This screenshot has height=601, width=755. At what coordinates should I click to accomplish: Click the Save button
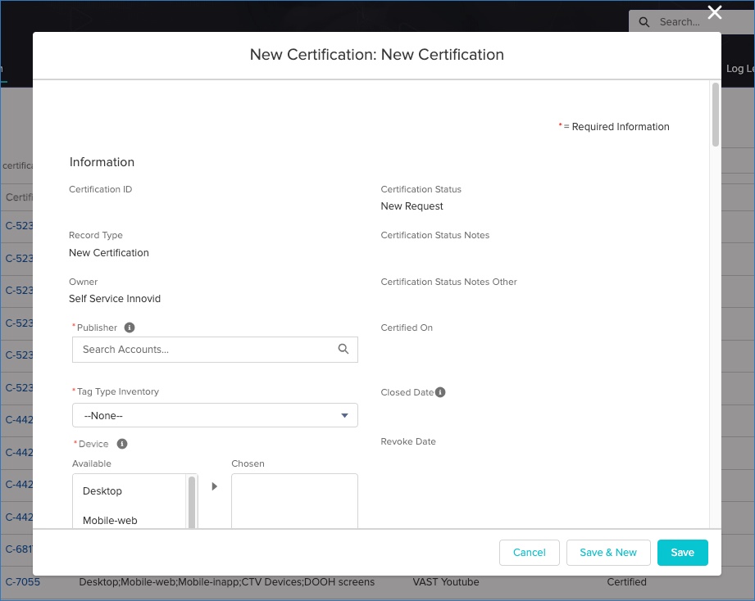[x=682, y=553]
